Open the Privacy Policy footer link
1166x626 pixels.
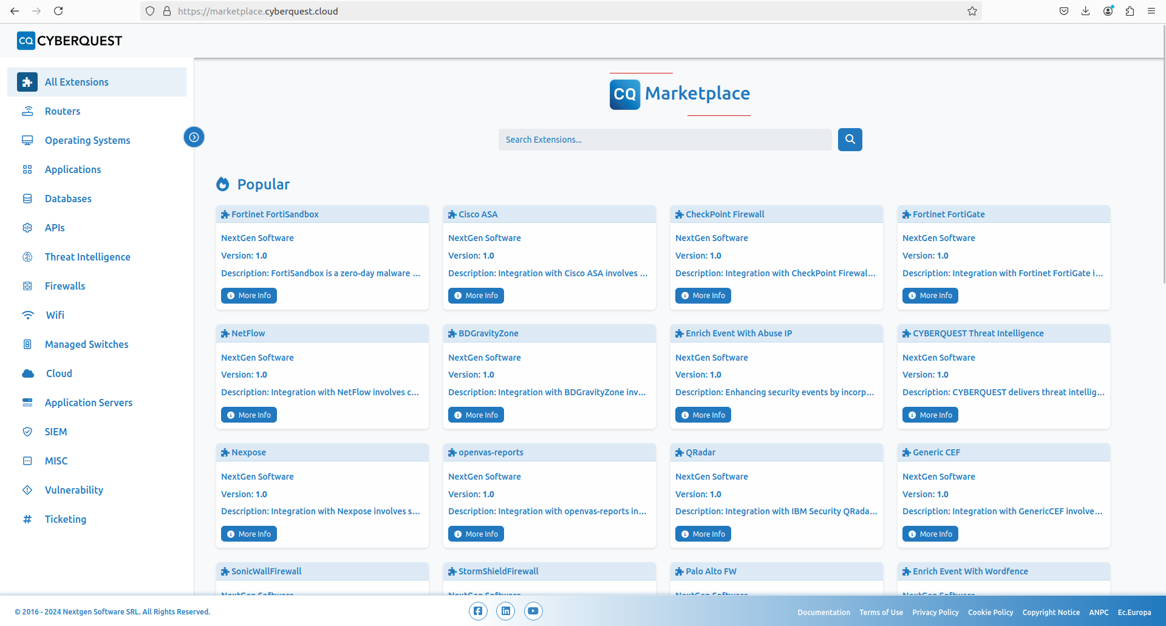[x=935, y=612]
